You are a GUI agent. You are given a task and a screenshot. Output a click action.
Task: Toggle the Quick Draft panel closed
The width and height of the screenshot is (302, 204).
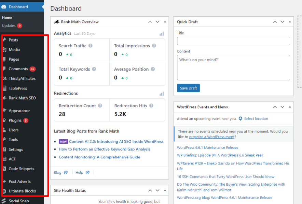click(x=290, y=22)
